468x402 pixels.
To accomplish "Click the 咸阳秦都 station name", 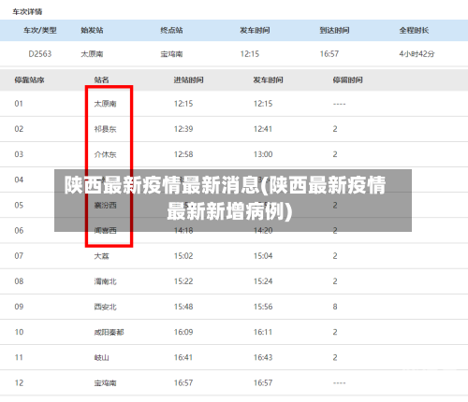I will click(110, 332).
